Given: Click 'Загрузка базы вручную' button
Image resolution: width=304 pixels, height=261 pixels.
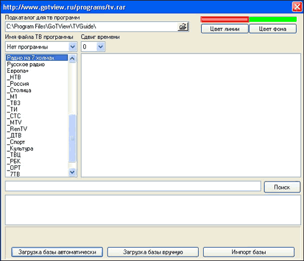Looking at the screenshot, I should tap(153, 252).
